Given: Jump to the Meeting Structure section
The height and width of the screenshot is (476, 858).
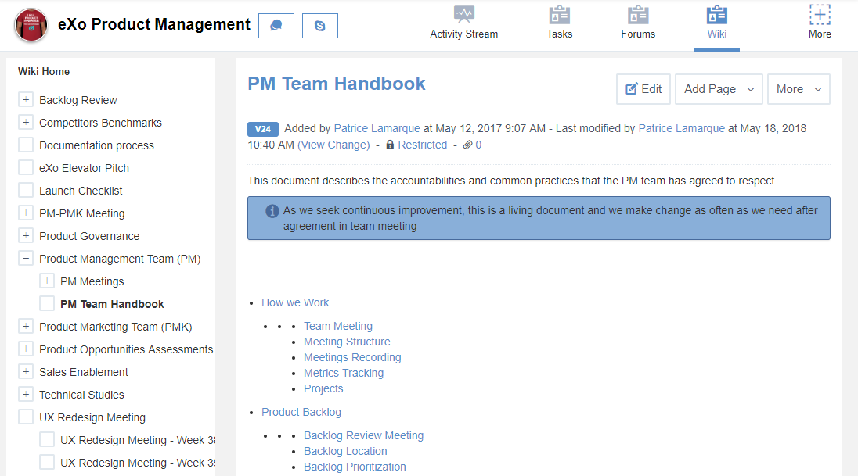Looking at the screenshot, I should coord(347,342).
